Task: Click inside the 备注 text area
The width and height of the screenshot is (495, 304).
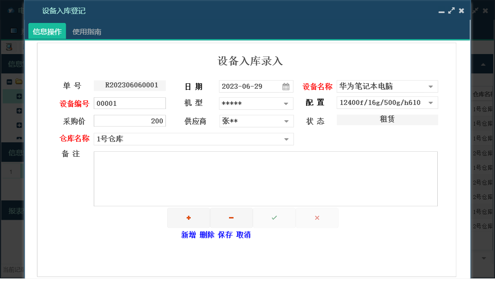Action: pos(266,178)
